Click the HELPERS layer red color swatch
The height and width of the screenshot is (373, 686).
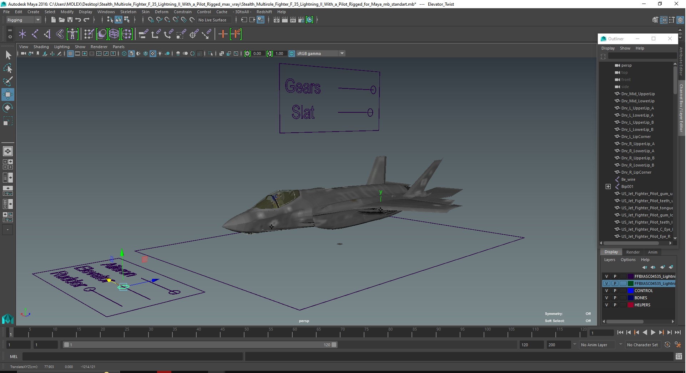(630, 305)
